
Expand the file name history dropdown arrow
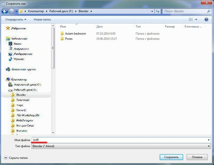point(209,140)
